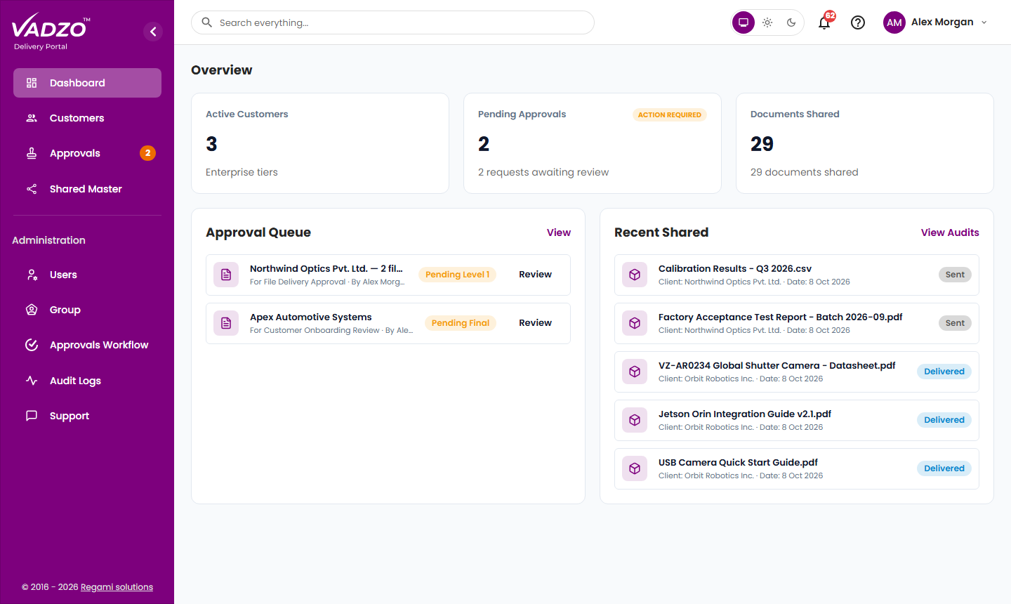Click the cube icon for Factory Acceptance Report
The width and height of the screenshot is (1011, 604).
pos(635,323)
